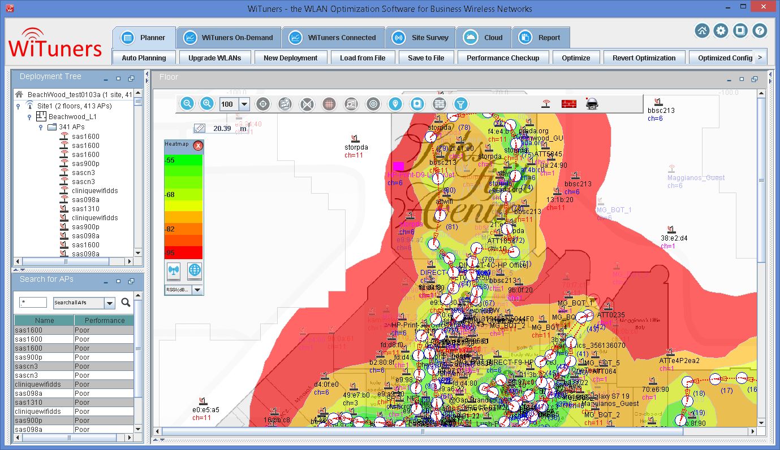The image size is (780, 450).
Task: Toggle the crossed-out antenna signal icon
Action: click(307, 104)
